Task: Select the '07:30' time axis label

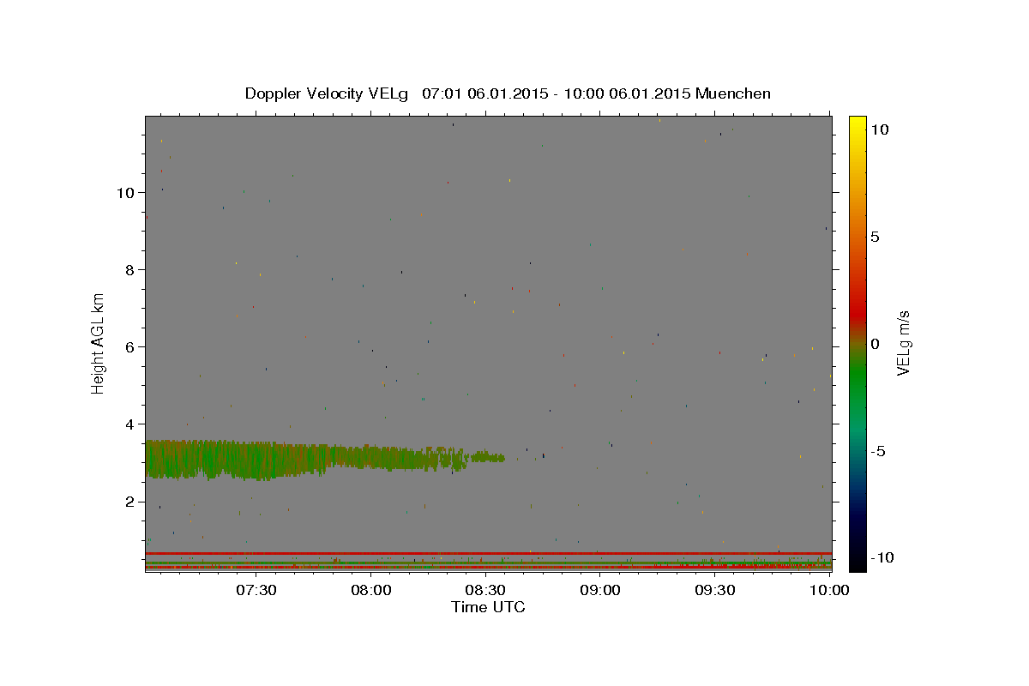Action: pos(256,590)
